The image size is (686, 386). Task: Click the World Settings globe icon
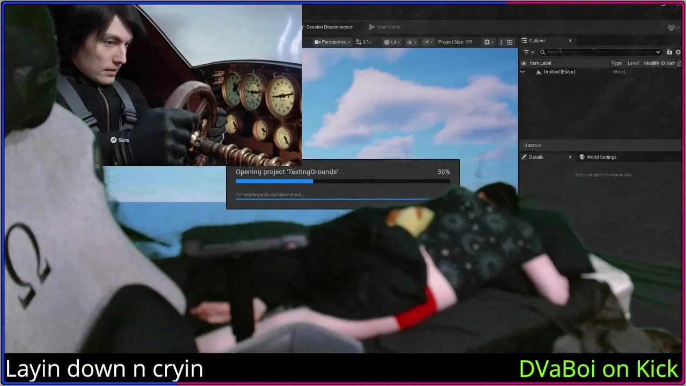coord(582,157)
